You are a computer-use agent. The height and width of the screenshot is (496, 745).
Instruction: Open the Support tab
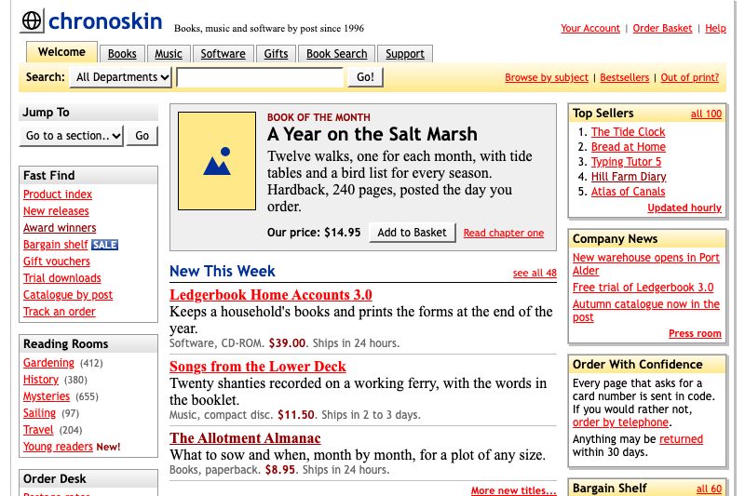(405, 54)
